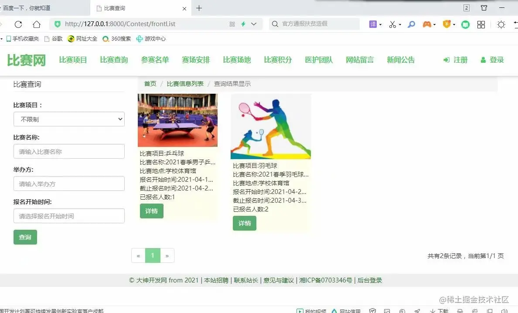Click the 注册 register link
518x313 pixels.
point(456,60)
